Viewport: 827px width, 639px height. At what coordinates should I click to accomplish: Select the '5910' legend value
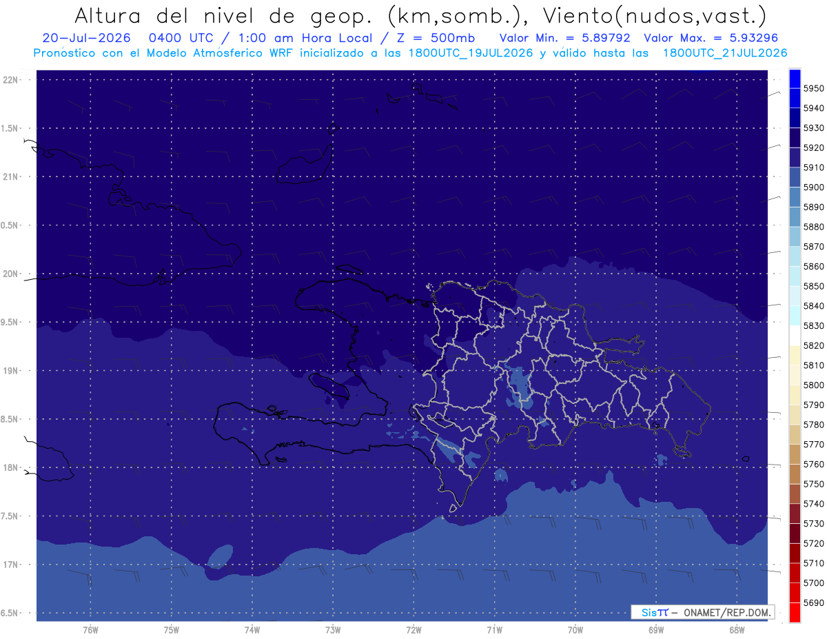pos(814,168)
